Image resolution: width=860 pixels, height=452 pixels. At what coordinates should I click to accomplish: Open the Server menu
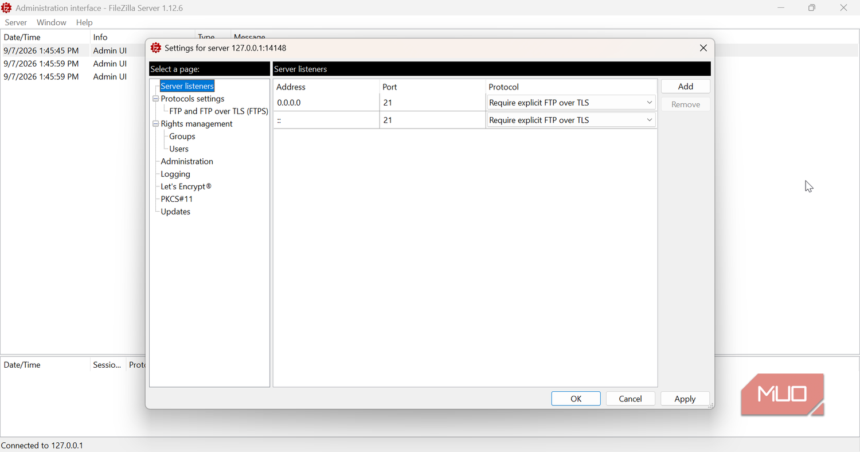(16, 22)
